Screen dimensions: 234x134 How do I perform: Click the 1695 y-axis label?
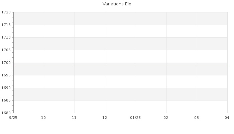6,75
